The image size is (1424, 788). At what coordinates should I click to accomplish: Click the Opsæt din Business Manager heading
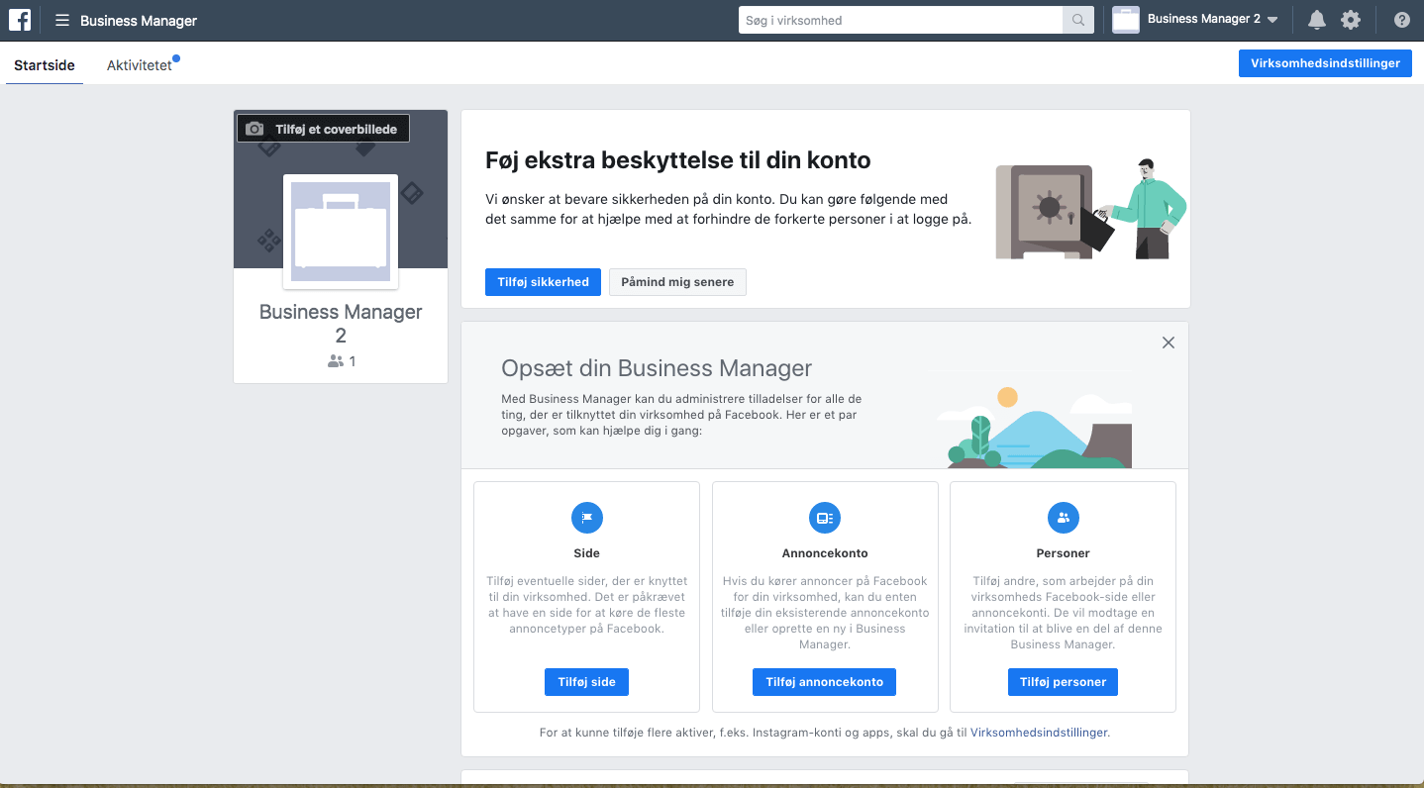(x=657, y=368)
